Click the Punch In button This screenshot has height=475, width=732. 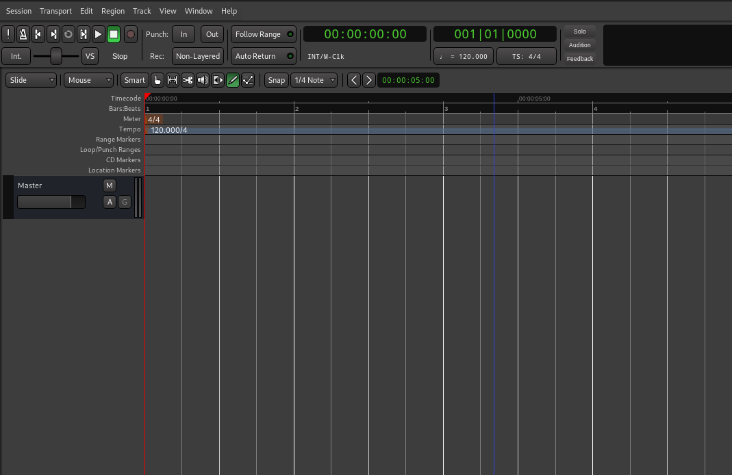pyautogui.click(x=184, y=34)
